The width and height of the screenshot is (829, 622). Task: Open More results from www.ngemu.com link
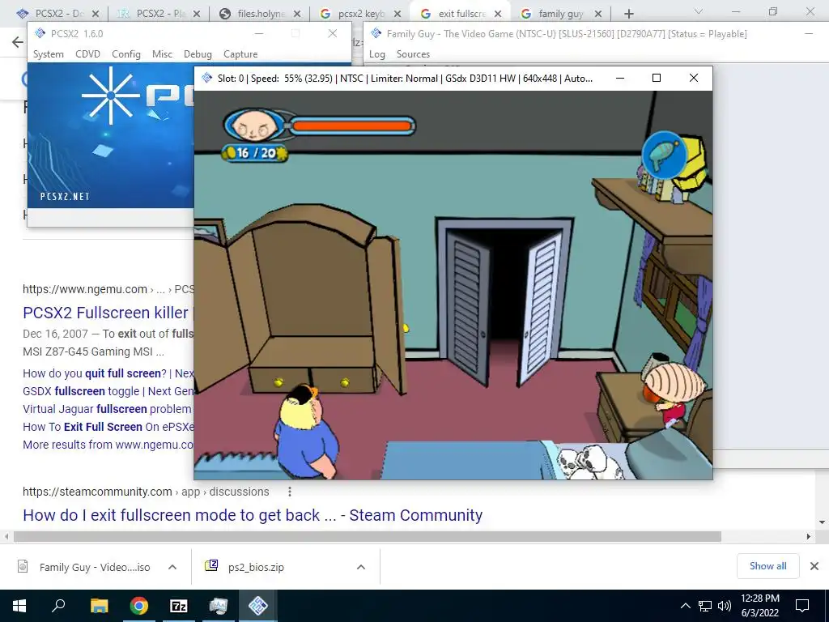[108, 445]
